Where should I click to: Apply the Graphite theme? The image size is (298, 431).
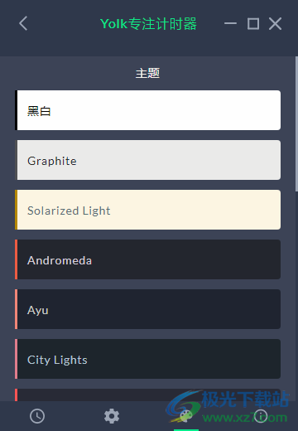pos(147,160)
